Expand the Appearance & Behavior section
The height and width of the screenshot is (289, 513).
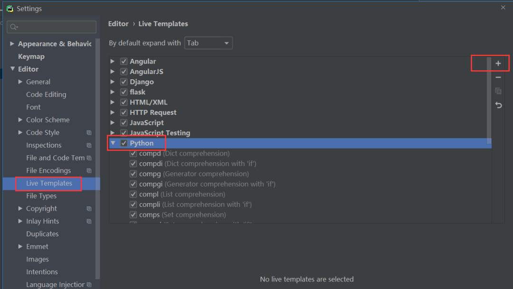12,43
